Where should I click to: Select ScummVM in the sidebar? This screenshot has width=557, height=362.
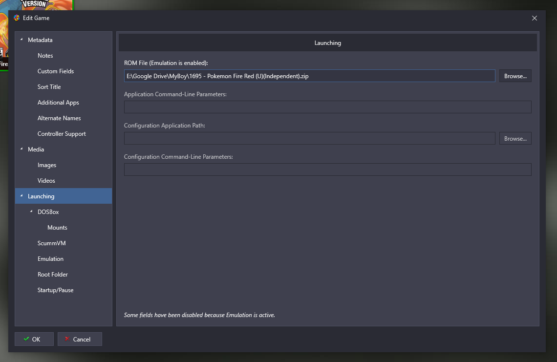[x=51, y=243]
